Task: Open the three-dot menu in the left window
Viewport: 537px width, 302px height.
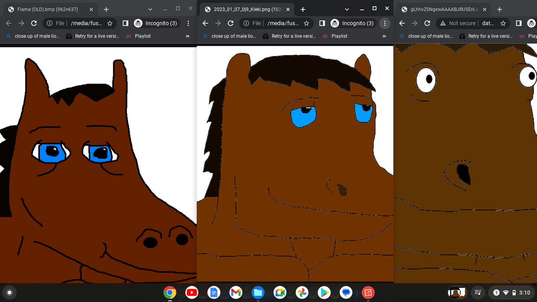Action: pyautogui.click(x=188, y=23)
